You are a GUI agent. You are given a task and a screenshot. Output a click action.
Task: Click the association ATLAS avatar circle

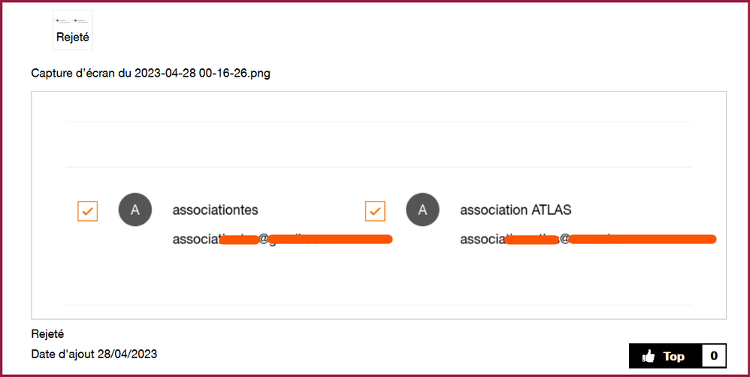tap(422, 210)
